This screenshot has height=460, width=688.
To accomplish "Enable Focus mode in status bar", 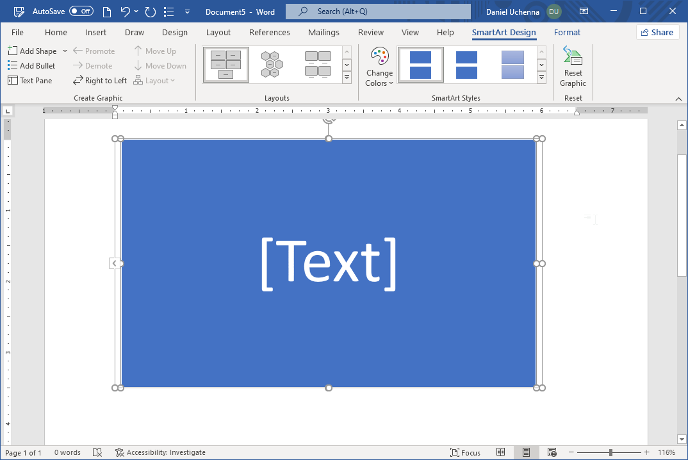I will [x=466, y=452].
